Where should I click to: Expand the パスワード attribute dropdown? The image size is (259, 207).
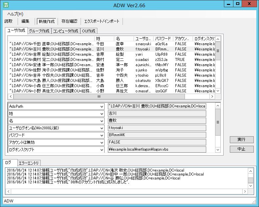tap(102, 135)
